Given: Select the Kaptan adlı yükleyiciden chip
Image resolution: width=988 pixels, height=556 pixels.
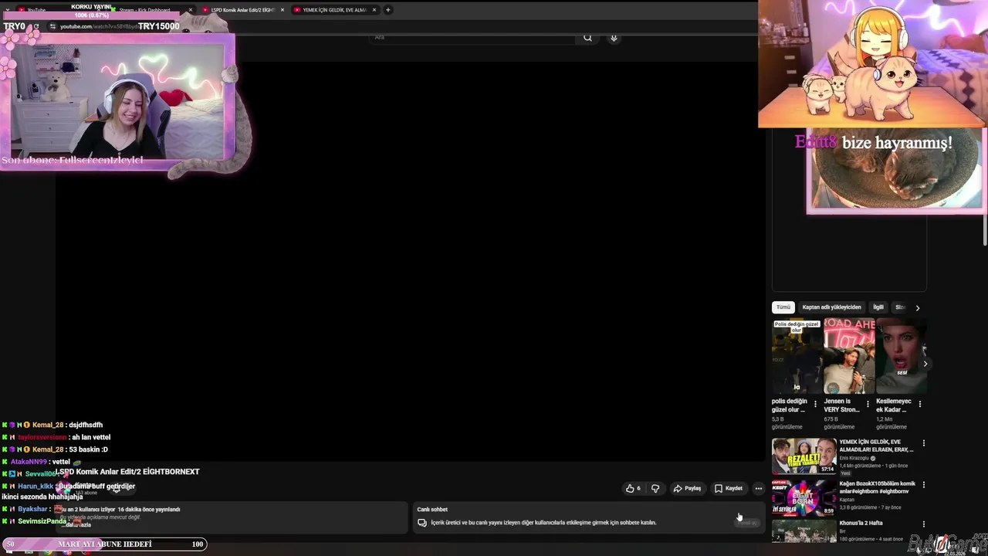Looking at the screenshot, I should pyautogui.click(x=831, y=307).
